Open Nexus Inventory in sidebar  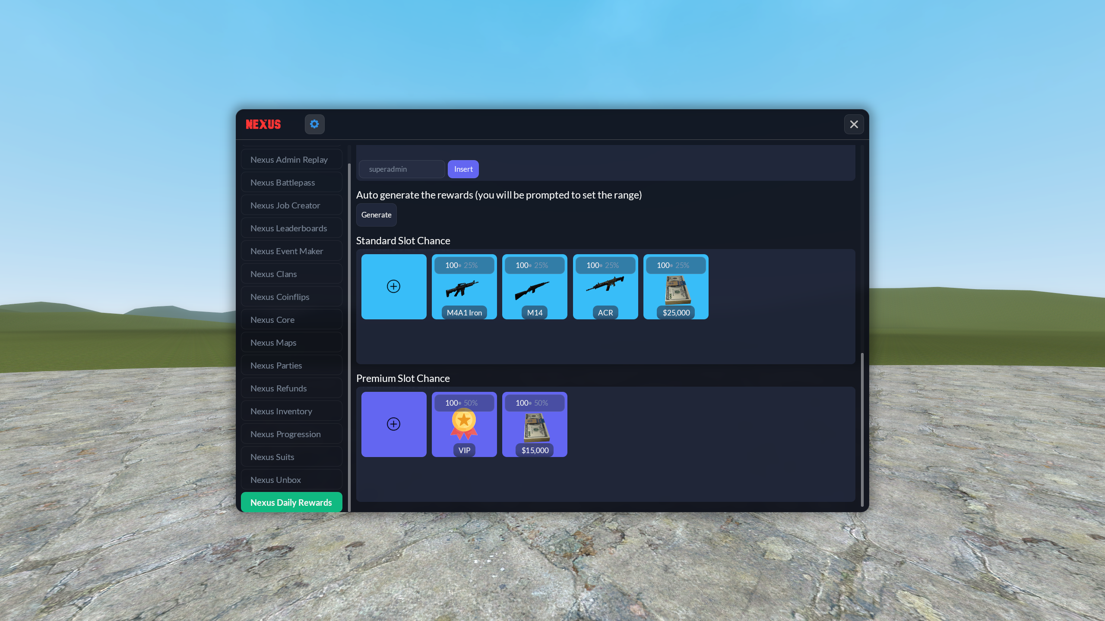coord(291,411)
